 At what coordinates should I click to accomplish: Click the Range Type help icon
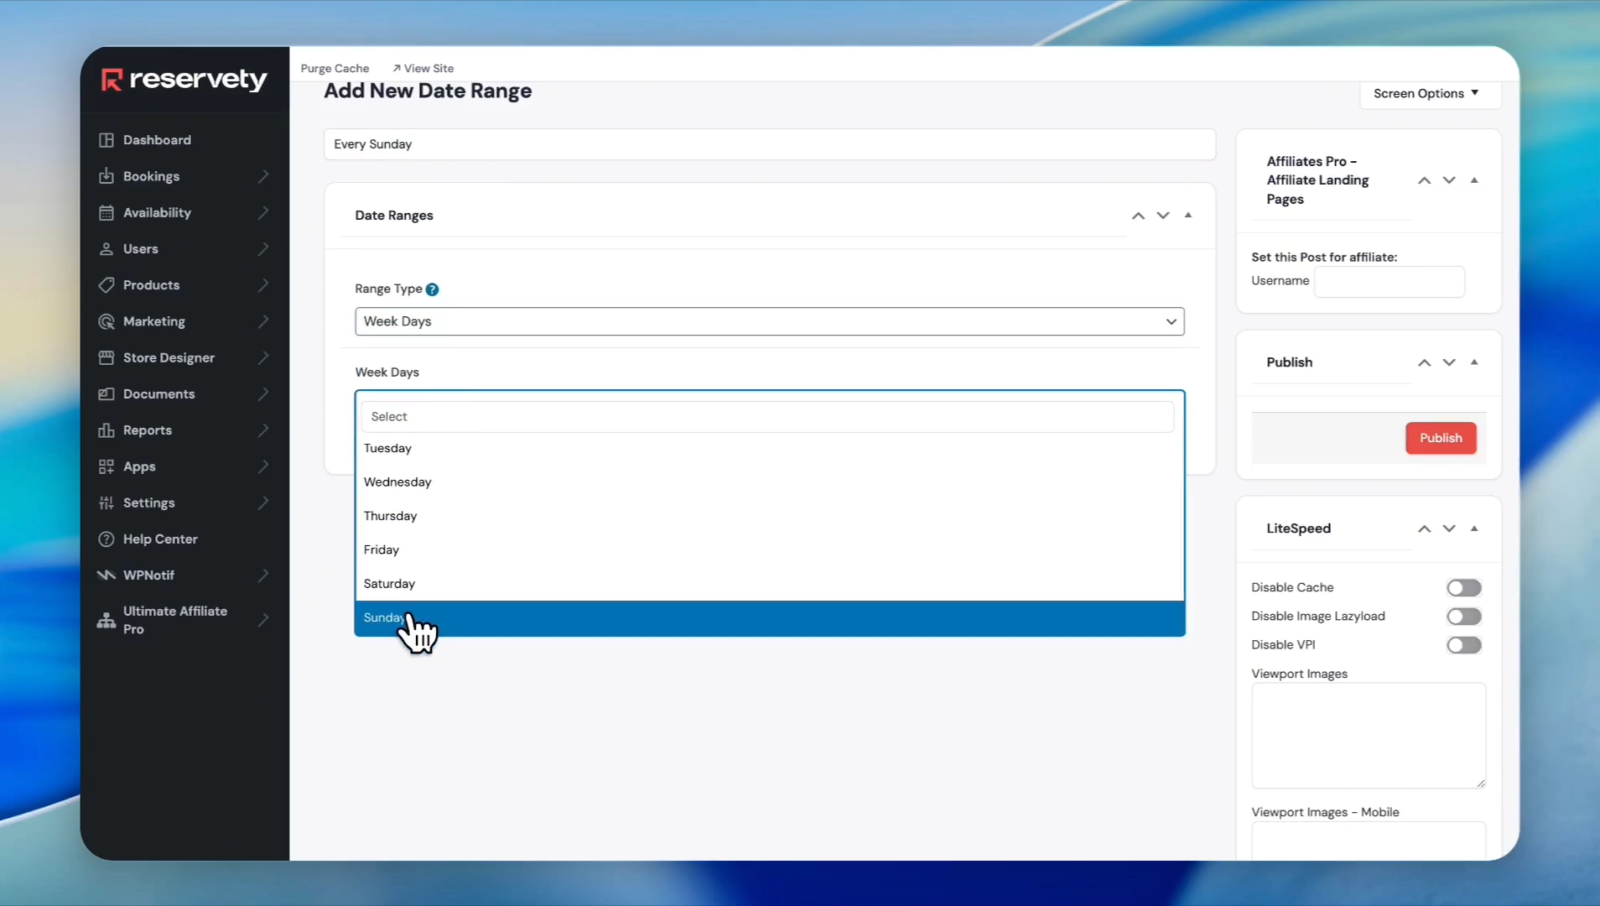[x=432, y=289]
